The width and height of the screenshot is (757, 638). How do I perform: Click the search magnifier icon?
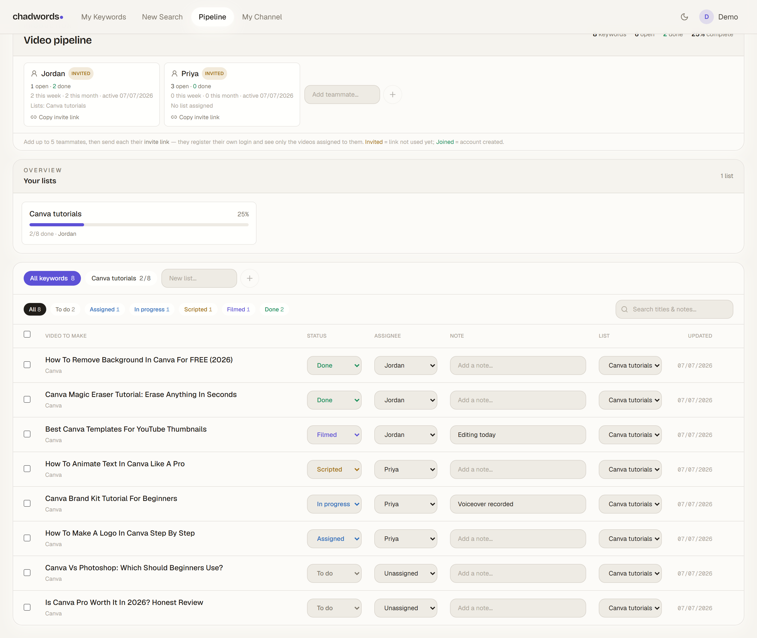625,309
